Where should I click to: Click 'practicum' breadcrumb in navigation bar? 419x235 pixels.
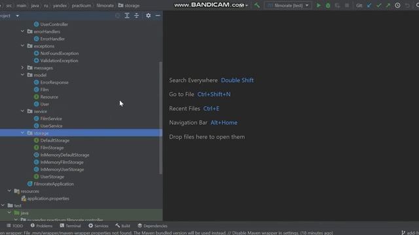point(81,5)
